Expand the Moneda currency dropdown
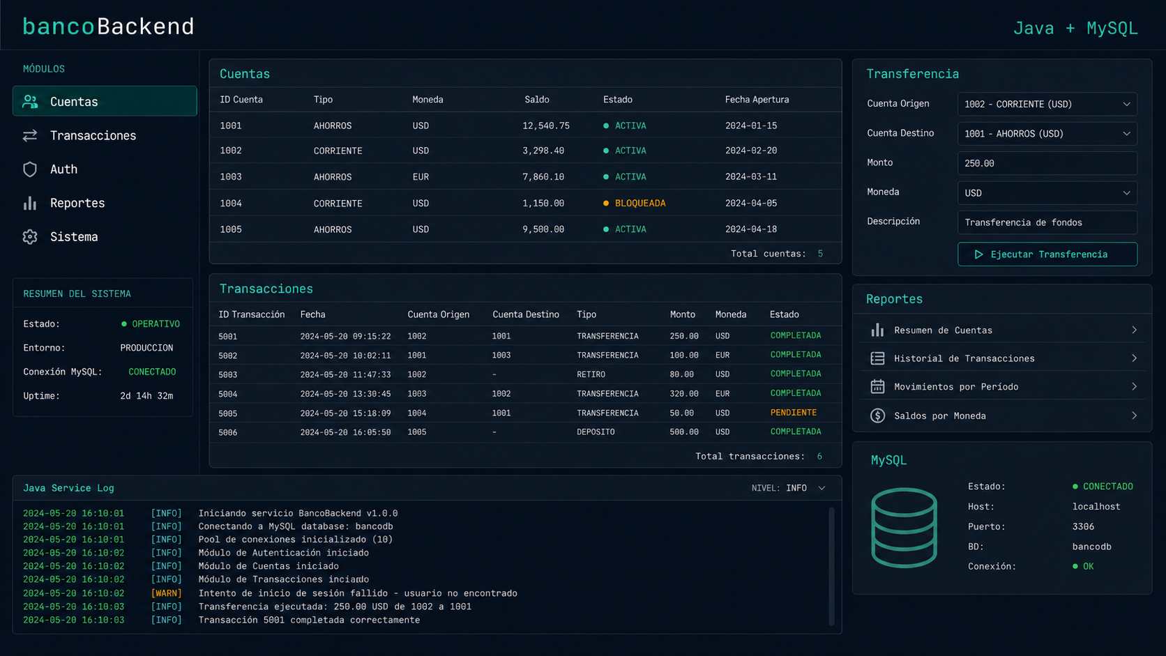 click(x=1047, y=192)
